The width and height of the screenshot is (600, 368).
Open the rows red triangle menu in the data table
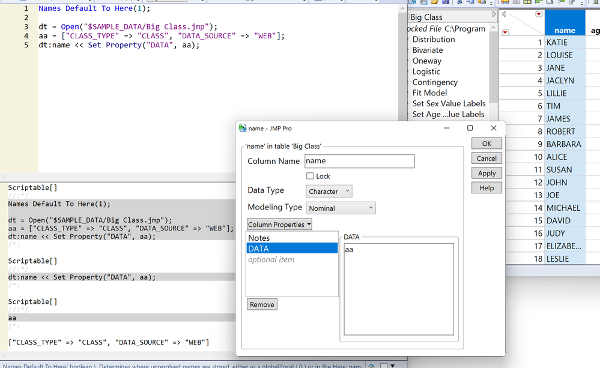[x=505, y=32]
